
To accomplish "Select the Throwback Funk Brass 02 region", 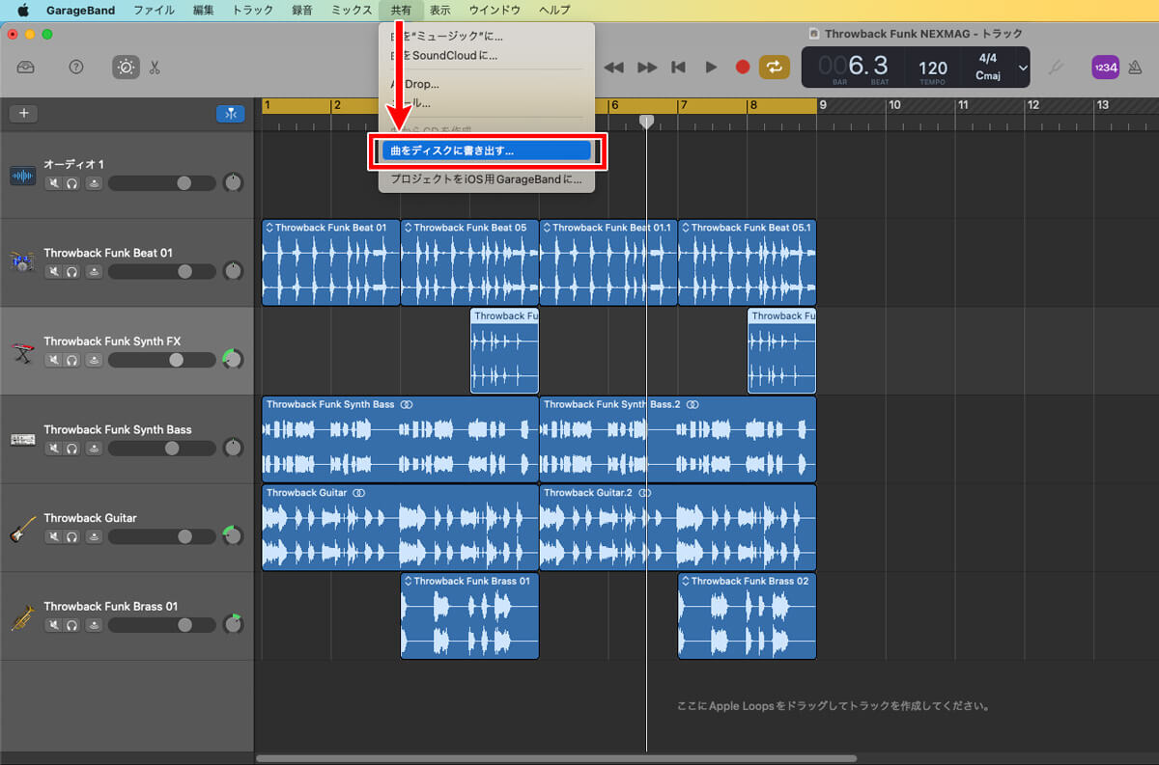I will click(747, 615).
